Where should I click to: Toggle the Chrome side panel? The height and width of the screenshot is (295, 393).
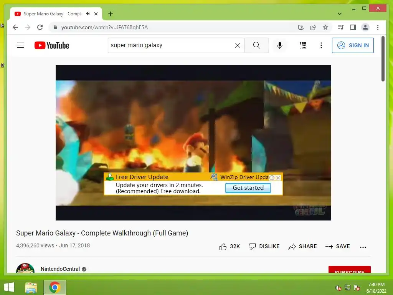(353, 27)
